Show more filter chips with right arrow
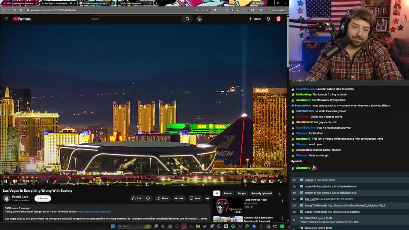 [280, 194]
